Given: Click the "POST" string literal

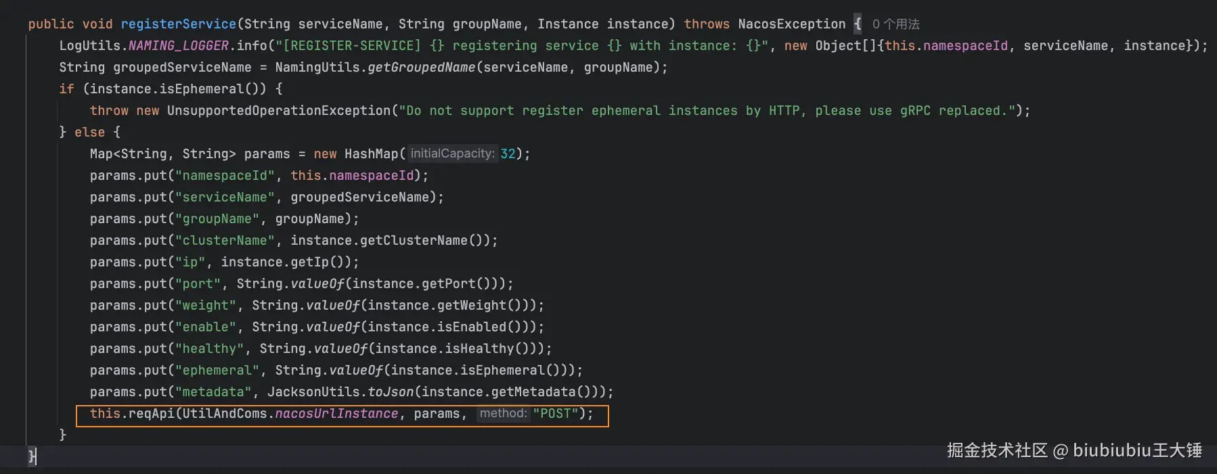Looking at the screenshot, I should [555, 414].
